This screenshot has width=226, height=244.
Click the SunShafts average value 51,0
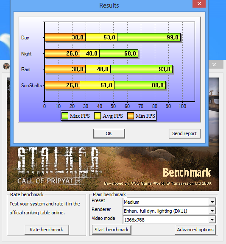(106, 85)
